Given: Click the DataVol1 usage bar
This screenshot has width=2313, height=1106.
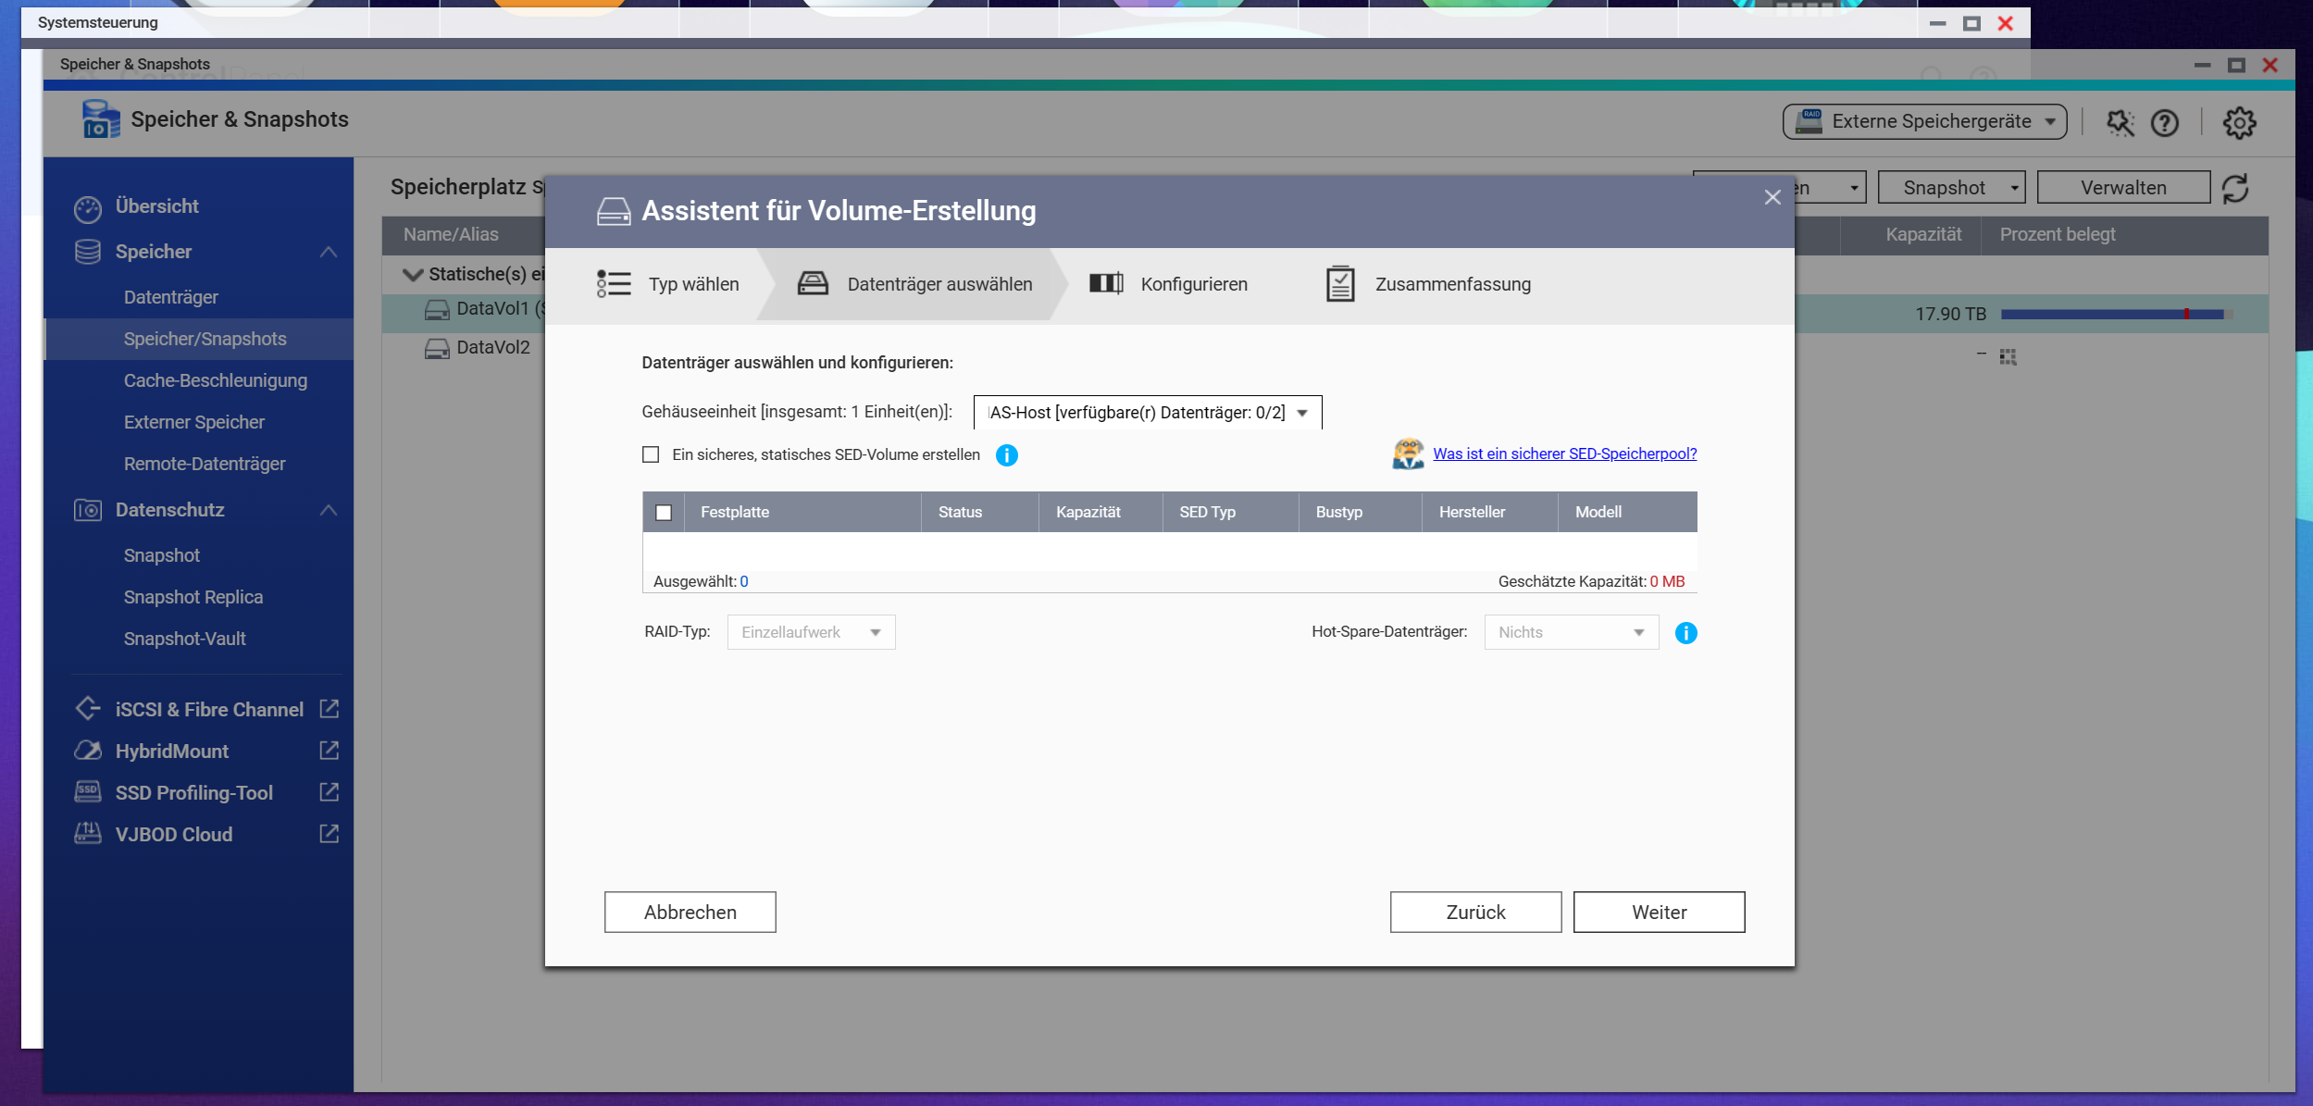Looking at the screenshot, I should click(2115, 315).
